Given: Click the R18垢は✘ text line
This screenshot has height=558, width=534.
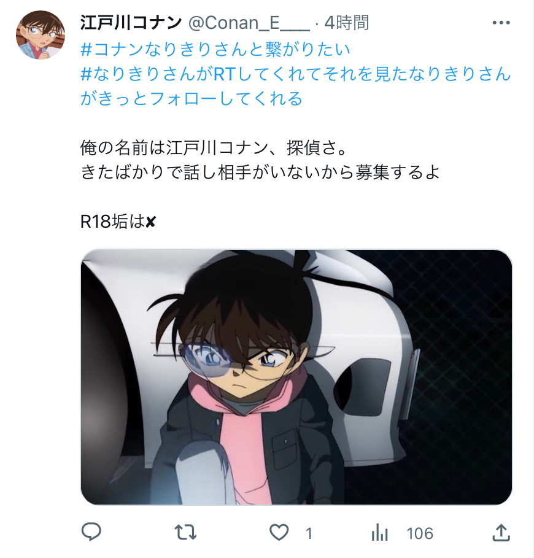Looking at the screenshot, I should click(118, 222).
